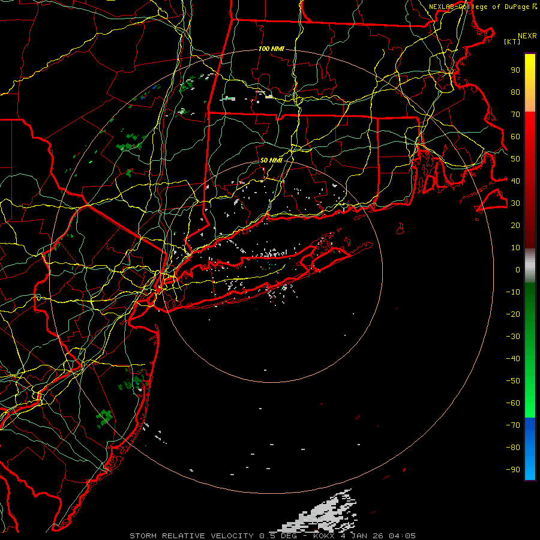Click the blue bottom band of velocity scale

pos(530,448)
